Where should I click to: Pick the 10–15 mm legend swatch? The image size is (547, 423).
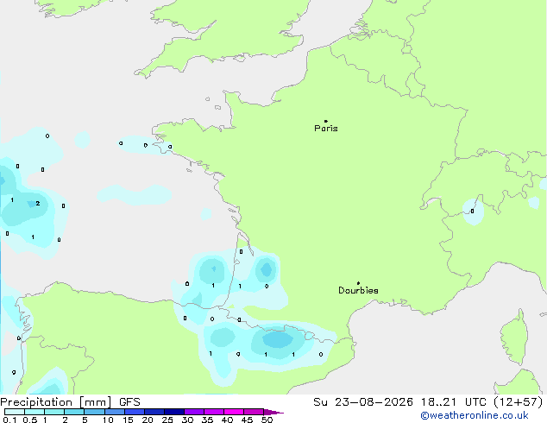(x=114, y=412)
